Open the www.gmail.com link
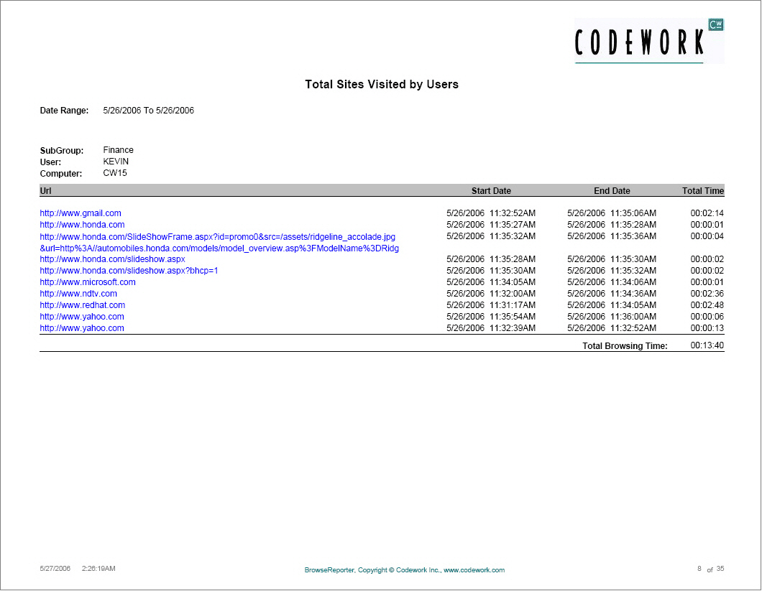Viewport: 762px width, 591px height. click(81, 213)
